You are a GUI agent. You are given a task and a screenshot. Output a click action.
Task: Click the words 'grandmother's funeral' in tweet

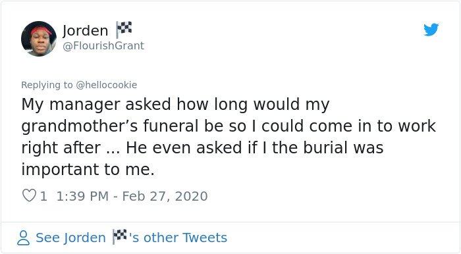[110, 126]
